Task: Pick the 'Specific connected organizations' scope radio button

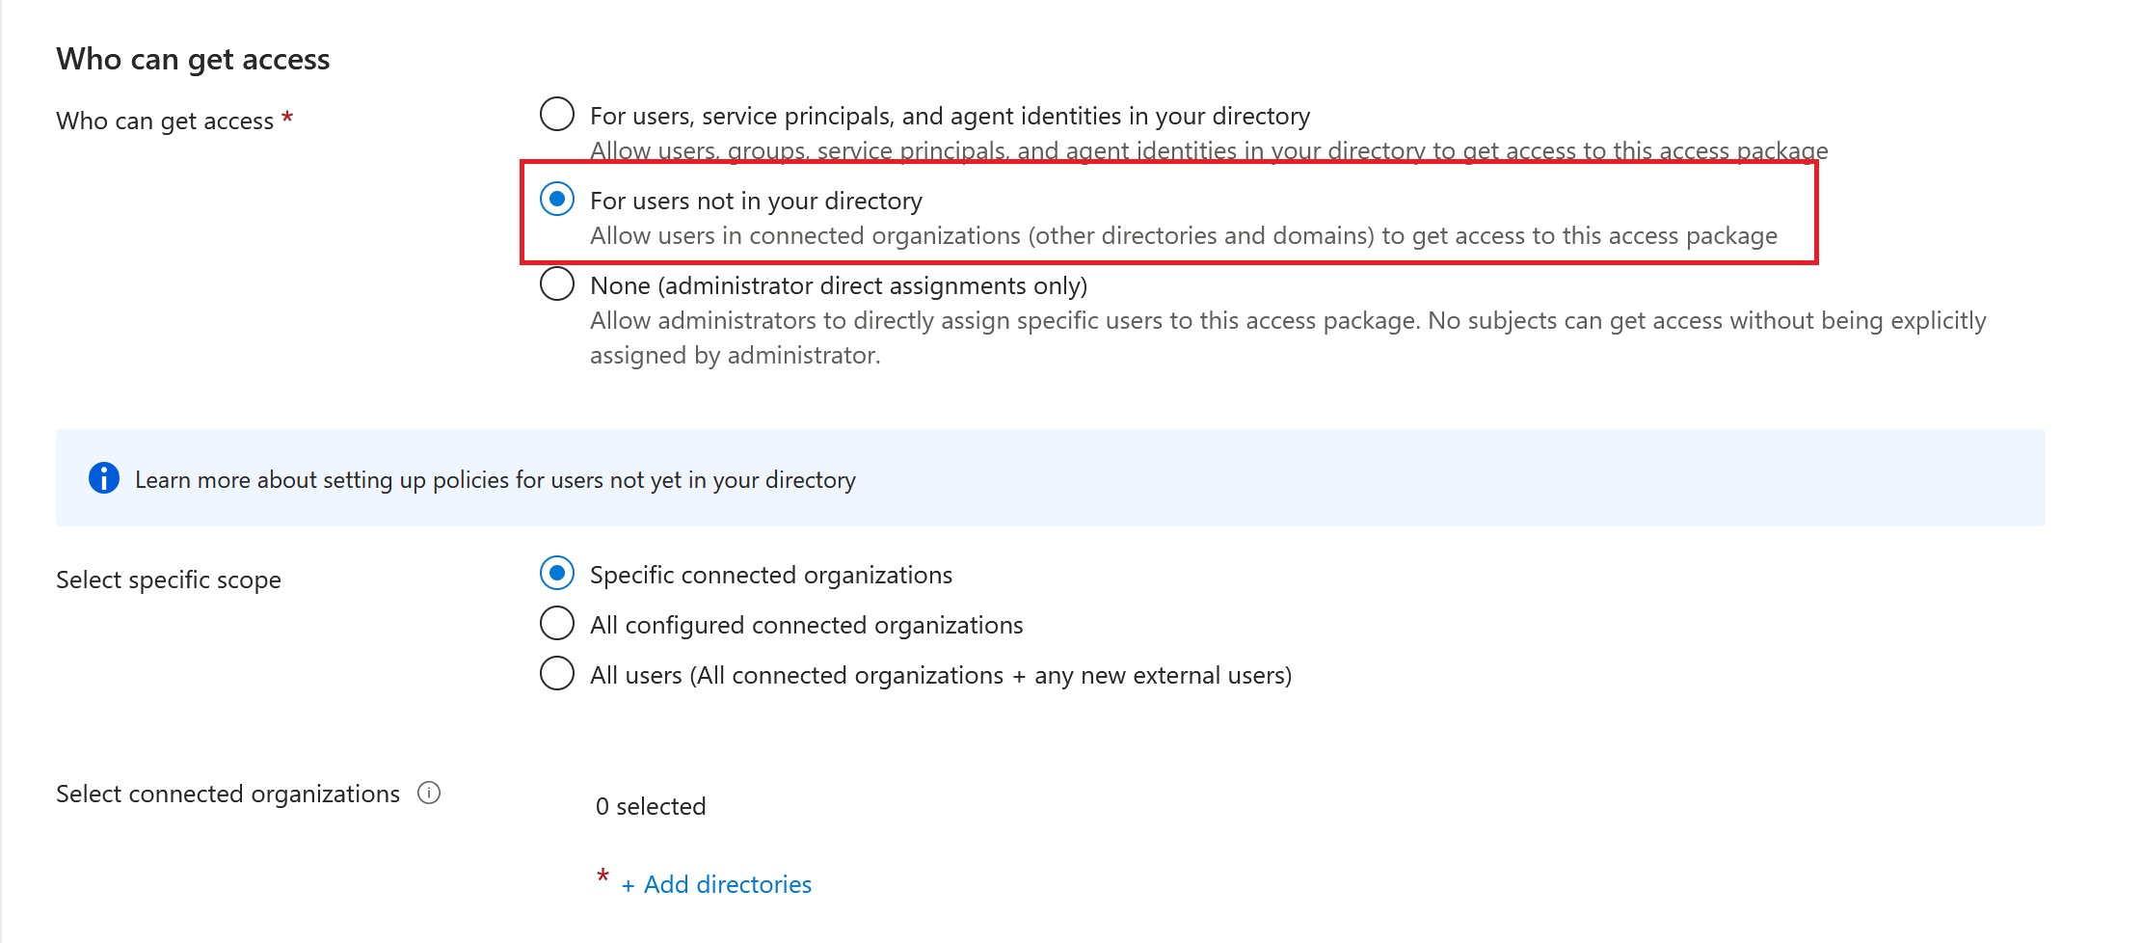Action: (x=557, y=573)
